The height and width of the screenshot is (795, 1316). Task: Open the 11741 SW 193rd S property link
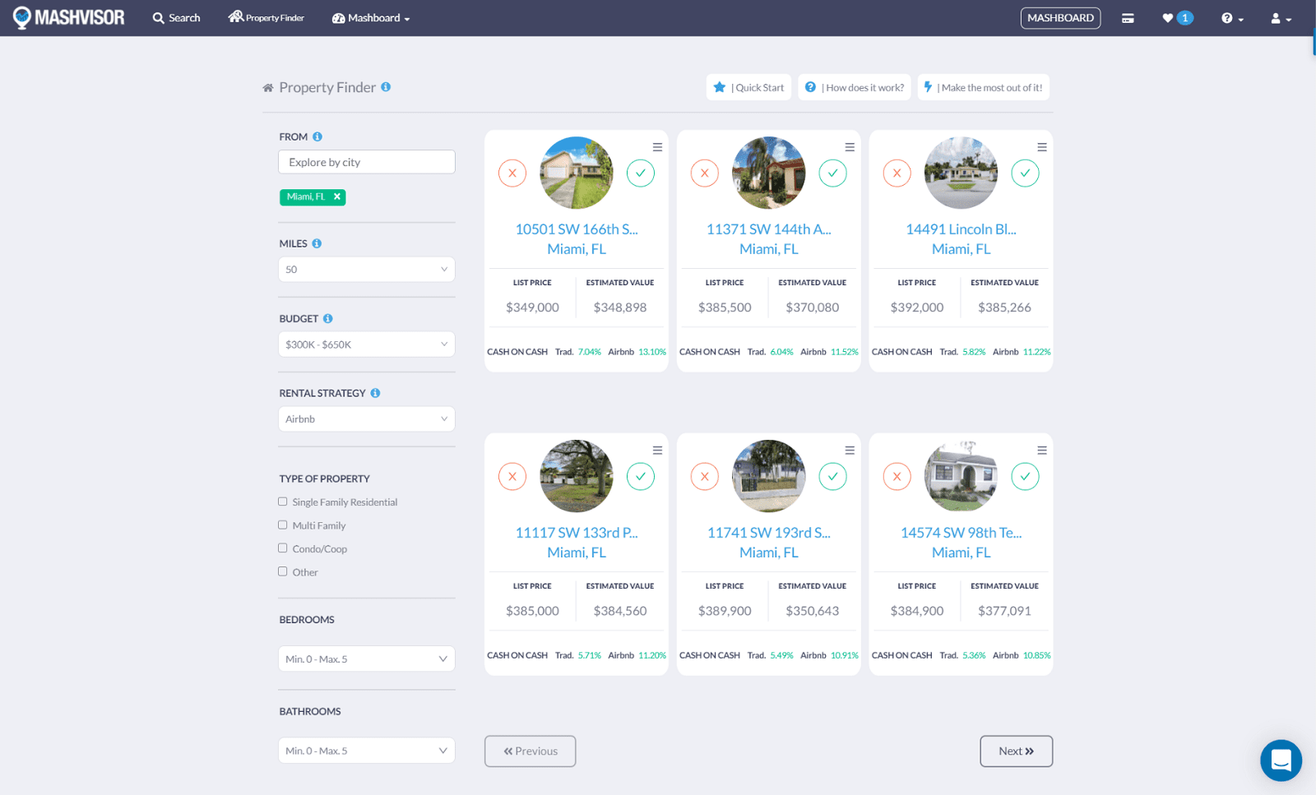[768, 532]
